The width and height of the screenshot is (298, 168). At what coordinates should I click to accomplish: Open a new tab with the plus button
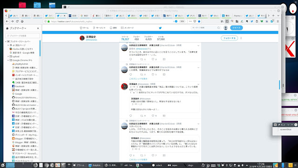point(273,15)
